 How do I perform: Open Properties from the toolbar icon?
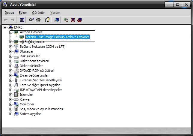click(x=31, y=20)
